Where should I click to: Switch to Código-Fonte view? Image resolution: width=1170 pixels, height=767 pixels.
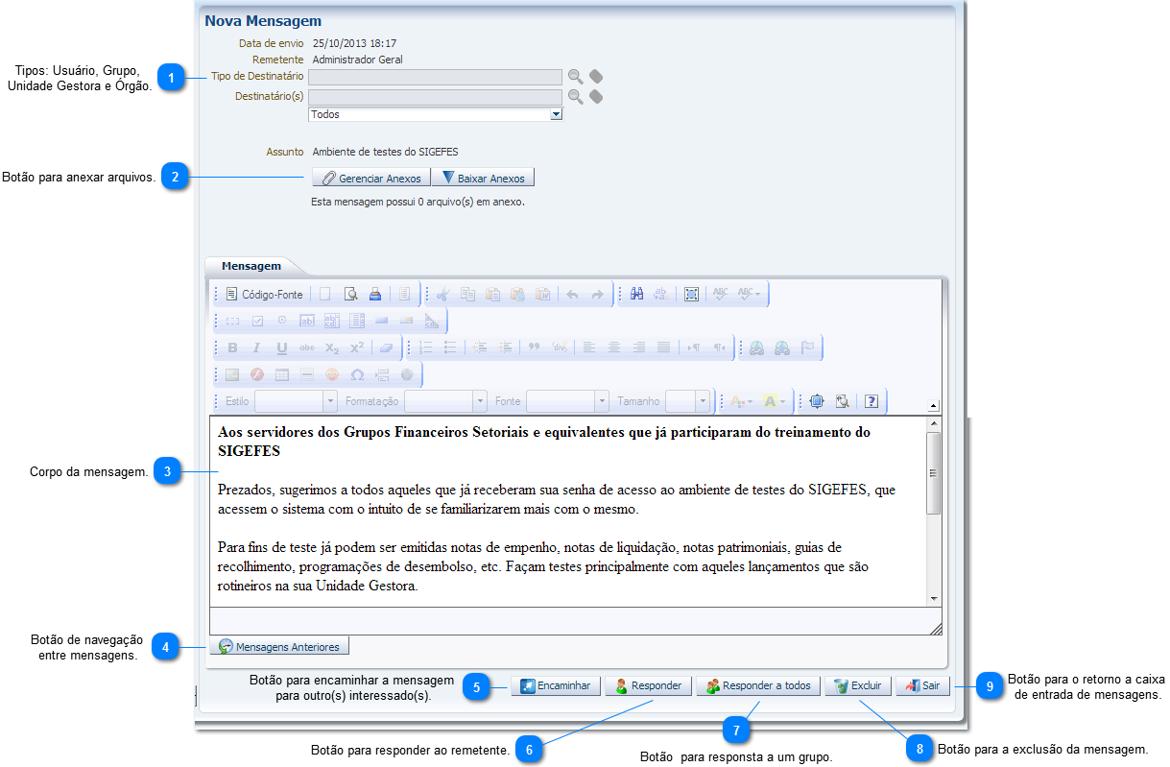click(264, 295)
